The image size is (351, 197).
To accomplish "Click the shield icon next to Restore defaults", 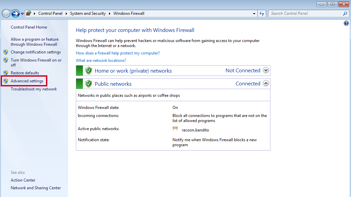I will coord(6,73).
